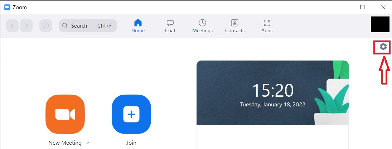Screen dimensions: 392x149
Task: Go back using the left arrow
Action: coord(12,26)
